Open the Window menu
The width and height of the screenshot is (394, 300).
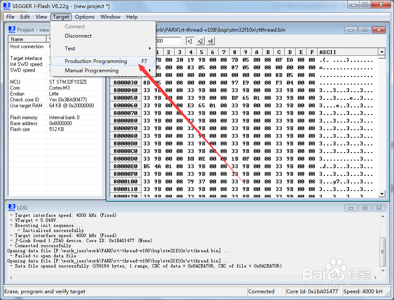[110, 17]
